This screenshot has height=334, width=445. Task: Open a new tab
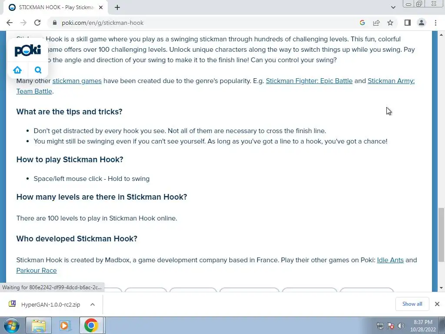pos(117,7)
